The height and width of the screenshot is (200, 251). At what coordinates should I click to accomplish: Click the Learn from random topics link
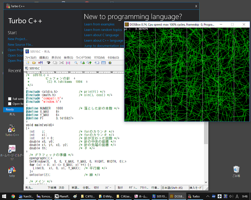pyautogui.click(x=103, y=30)
